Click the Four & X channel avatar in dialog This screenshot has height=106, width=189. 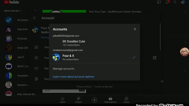pos(56,57)
